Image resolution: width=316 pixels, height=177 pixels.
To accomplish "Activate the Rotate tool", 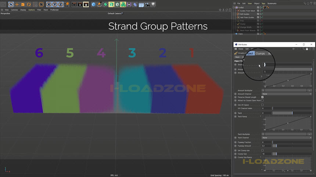I will click(x=29, y=4).
